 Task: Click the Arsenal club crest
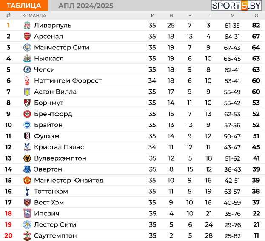[x=27, y=36]
